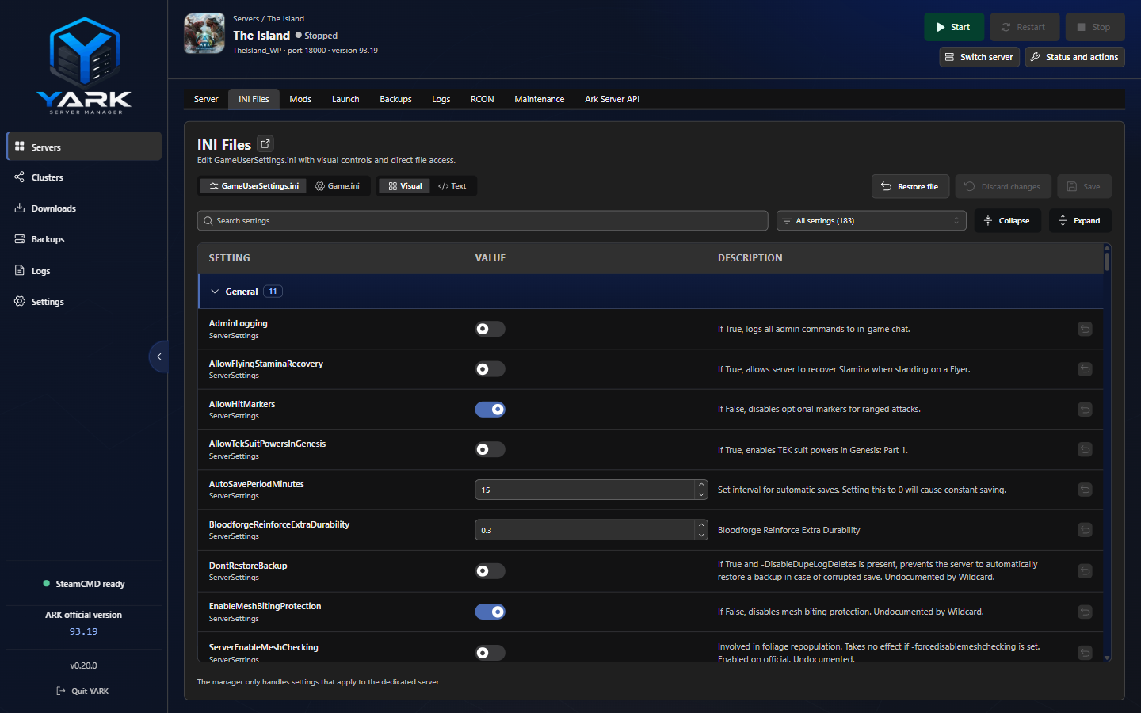Switch to the Server tab
This screenshot has width=1141, height=713.
[x=206, y=99]
